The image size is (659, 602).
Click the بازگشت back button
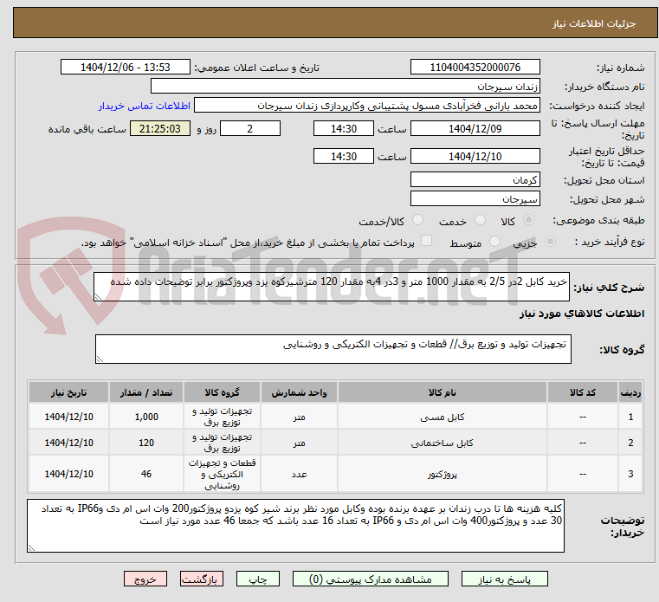pyautogui.click(x=201, y=579)
